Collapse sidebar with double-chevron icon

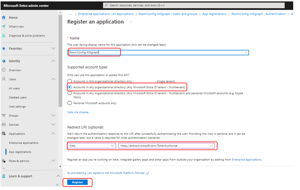tap(57, 185)
